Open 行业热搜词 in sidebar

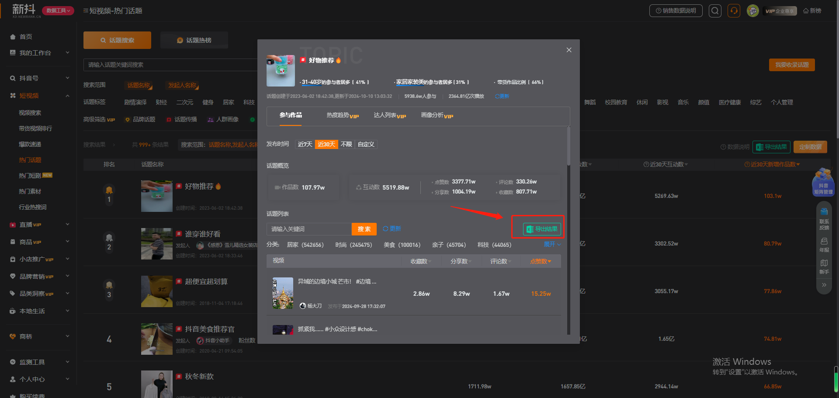click(32, 207)
